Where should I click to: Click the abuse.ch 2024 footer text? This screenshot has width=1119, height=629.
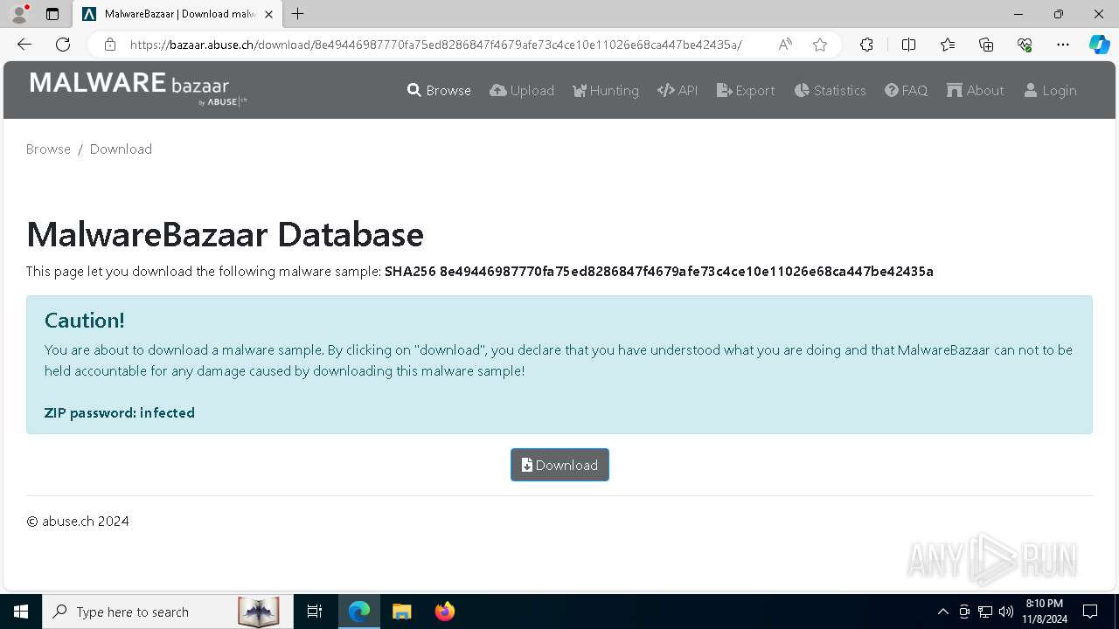point(78,521)
